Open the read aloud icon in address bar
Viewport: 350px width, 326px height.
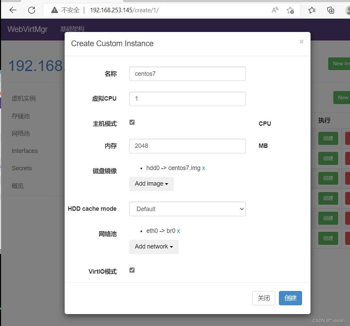click(x=275, y=10)
